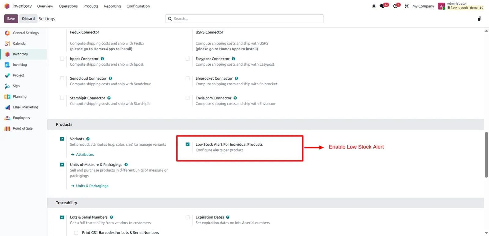Click help icon next to bpost Connector
The height and width of the screenshot is (236, 489).
click(x=102, y=59)
